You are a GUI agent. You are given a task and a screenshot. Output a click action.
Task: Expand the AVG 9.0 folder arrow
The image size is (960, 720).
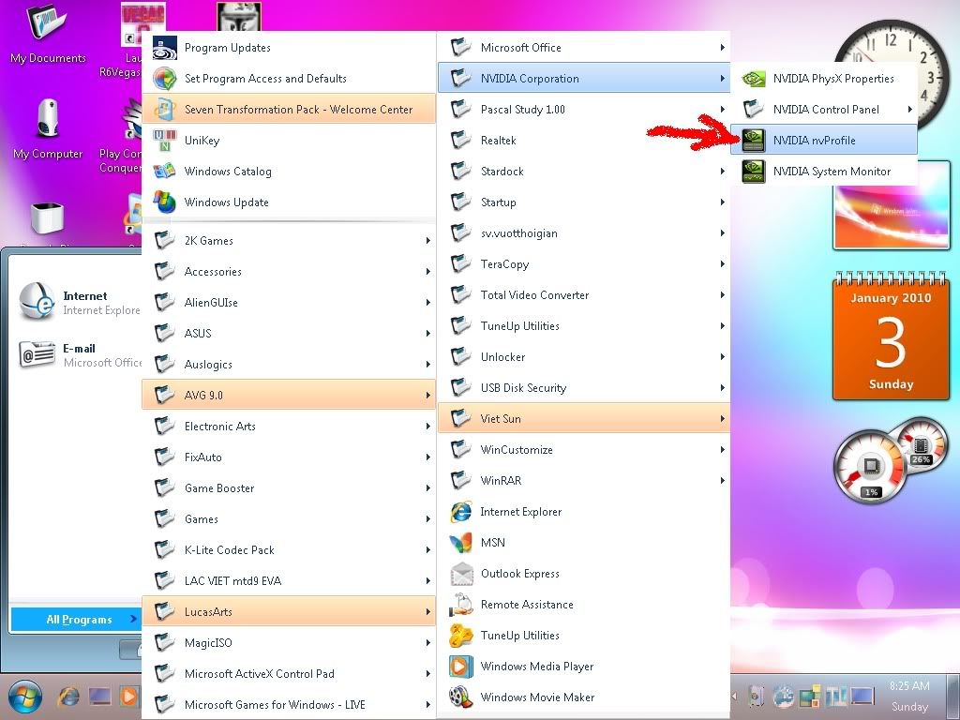coord(427,396)
